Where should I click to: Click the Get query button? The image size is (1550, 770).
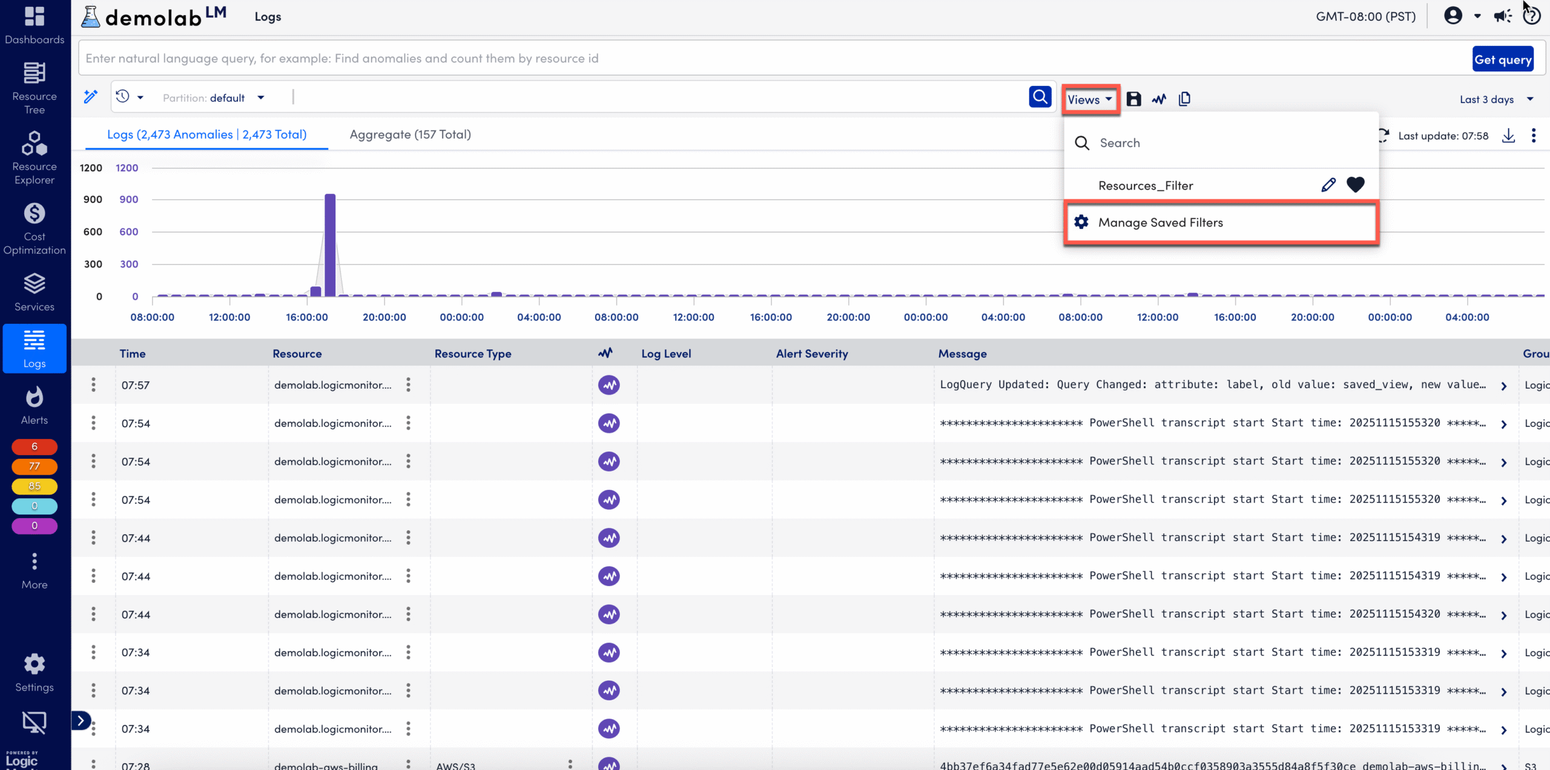pos(1503,59)
